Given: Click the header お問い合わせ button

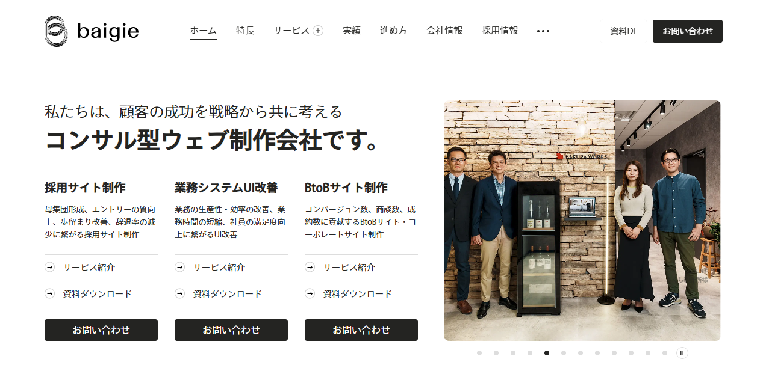Looking at the screenshot, I should 688,31.
